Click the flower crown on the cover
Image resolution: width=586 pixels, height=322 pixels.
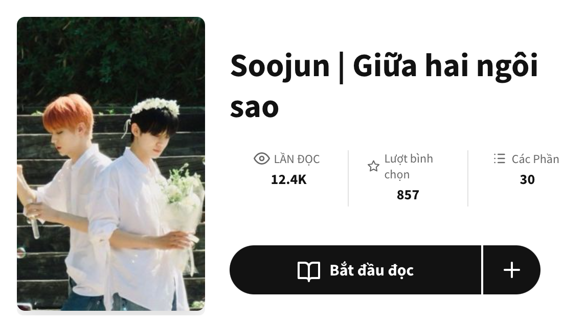155,106
